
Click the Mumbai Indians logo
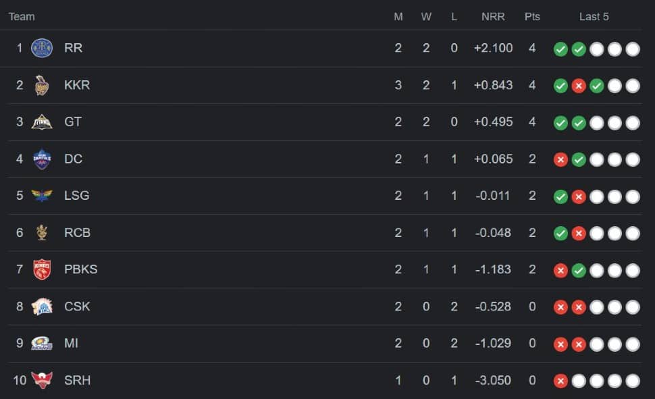pyautogui.click(x=42, y=344)
